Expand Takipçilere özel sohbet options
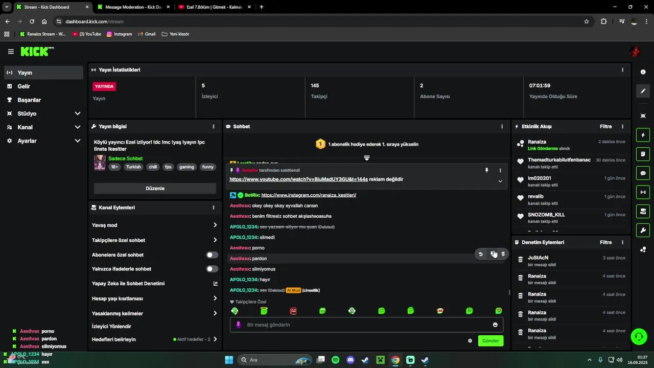The width and height of the screenshot is (654, 368). [215, 240]
